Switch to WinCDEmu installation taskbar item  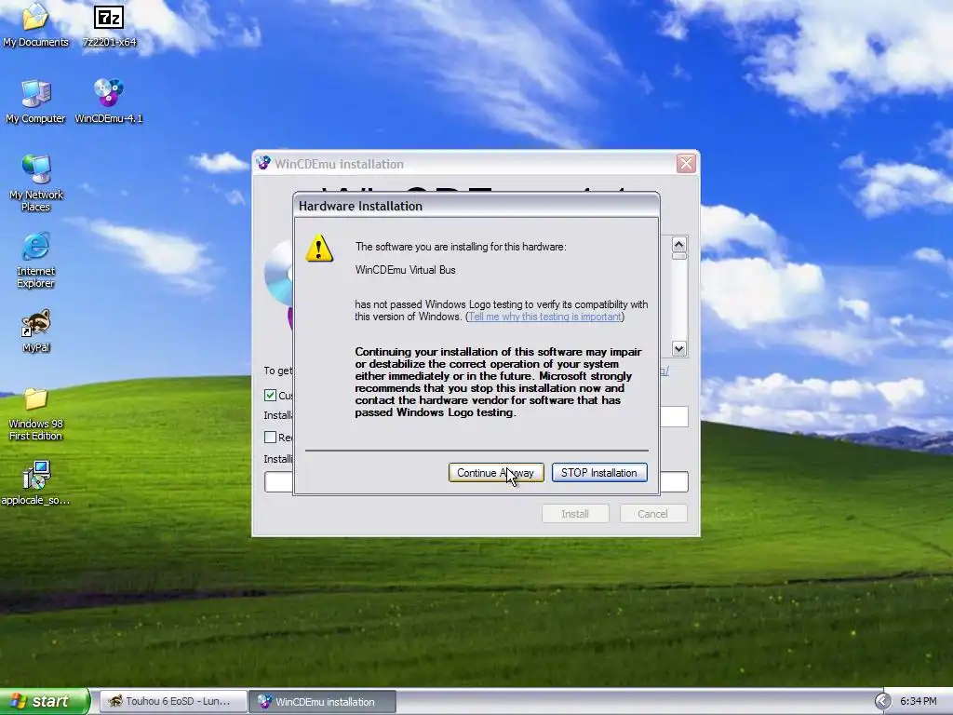(x=322, y=702)
